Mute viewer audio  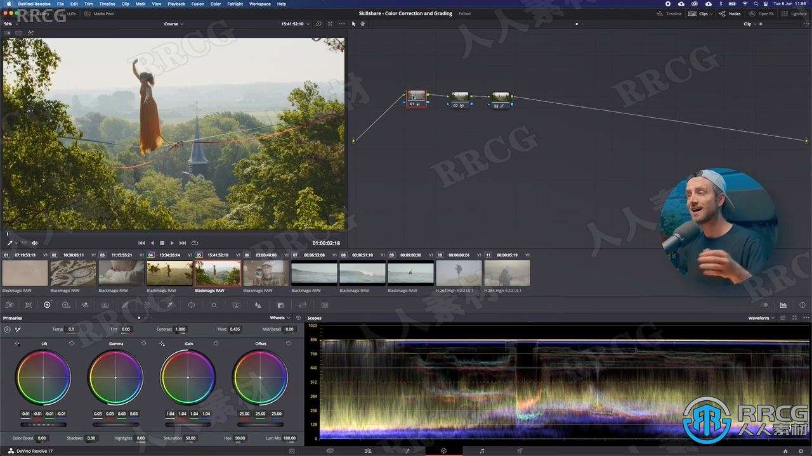coord(34,243)
